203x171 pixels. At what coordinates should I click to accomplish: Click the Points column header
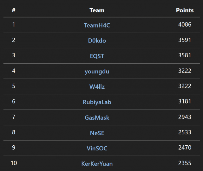(185, 10)
